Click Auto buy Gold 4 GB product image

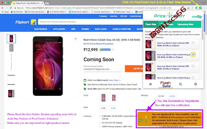point(150,44)
